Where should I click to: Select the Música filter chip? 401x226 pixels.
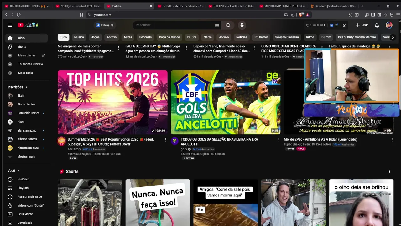(79, 37)
